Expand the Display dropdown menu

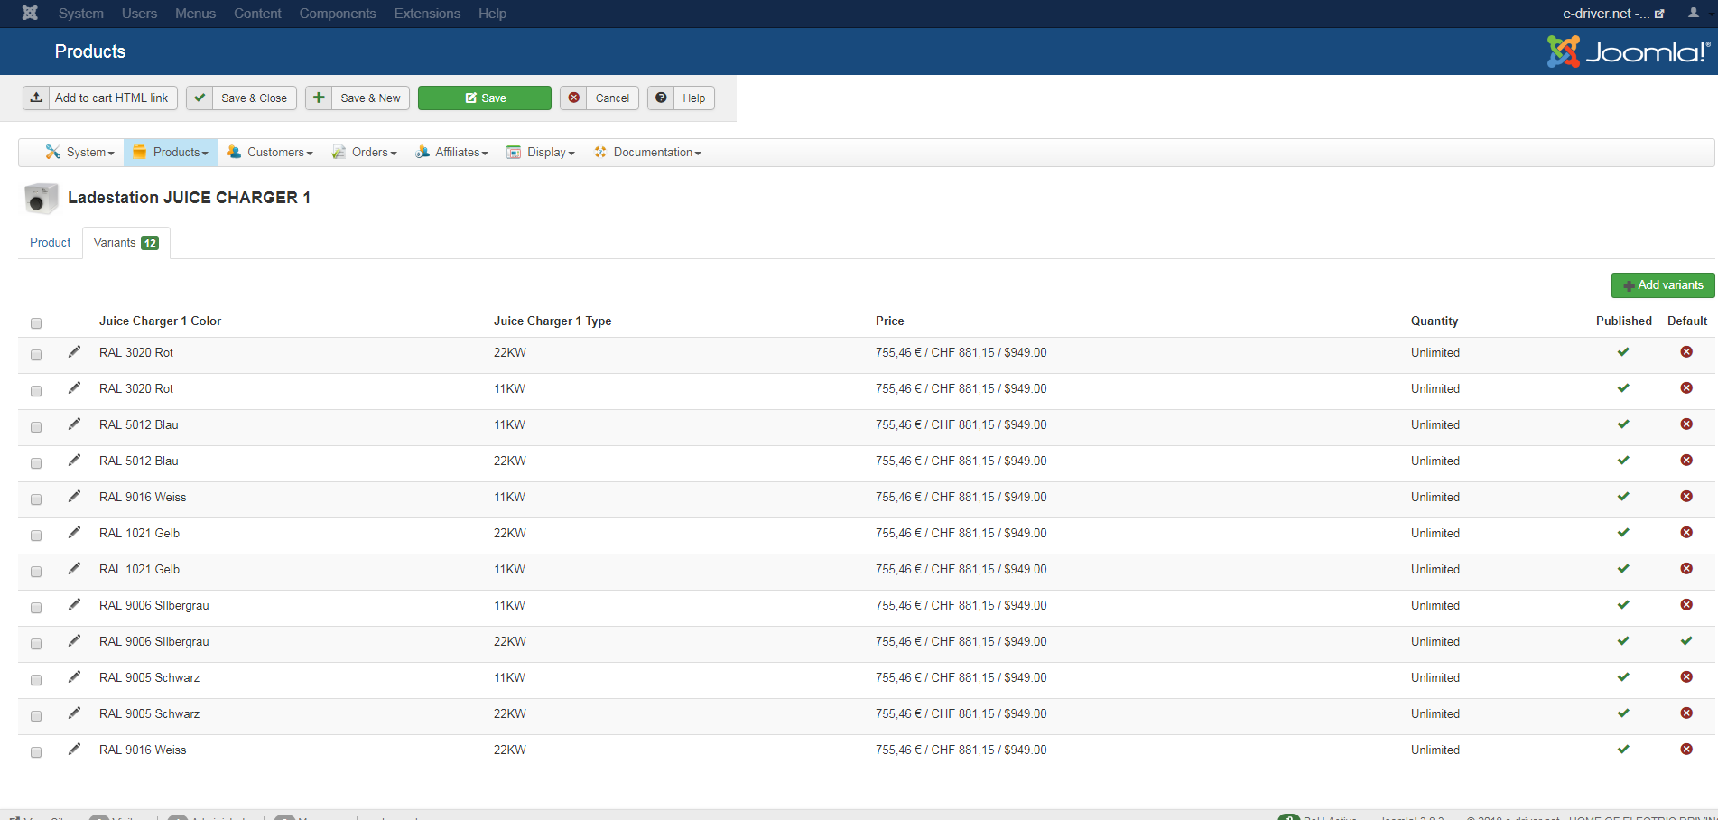(541, 153)
